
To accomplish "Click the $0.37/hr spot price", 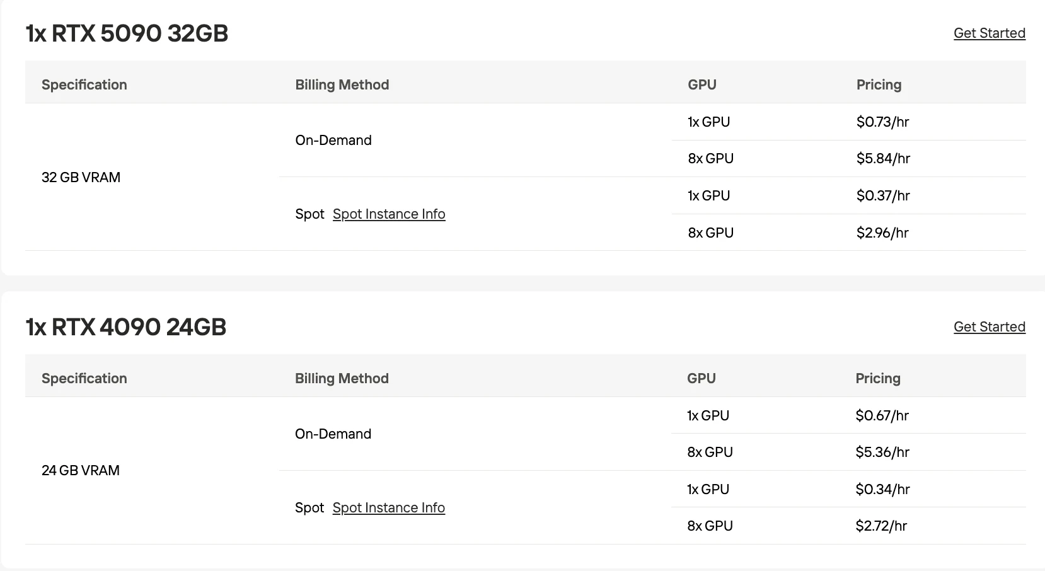I will [883, 195].
